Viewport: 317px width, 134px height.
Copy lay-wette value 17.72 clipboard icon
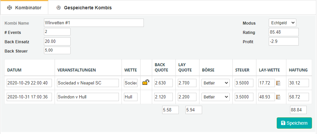point(278,83)
